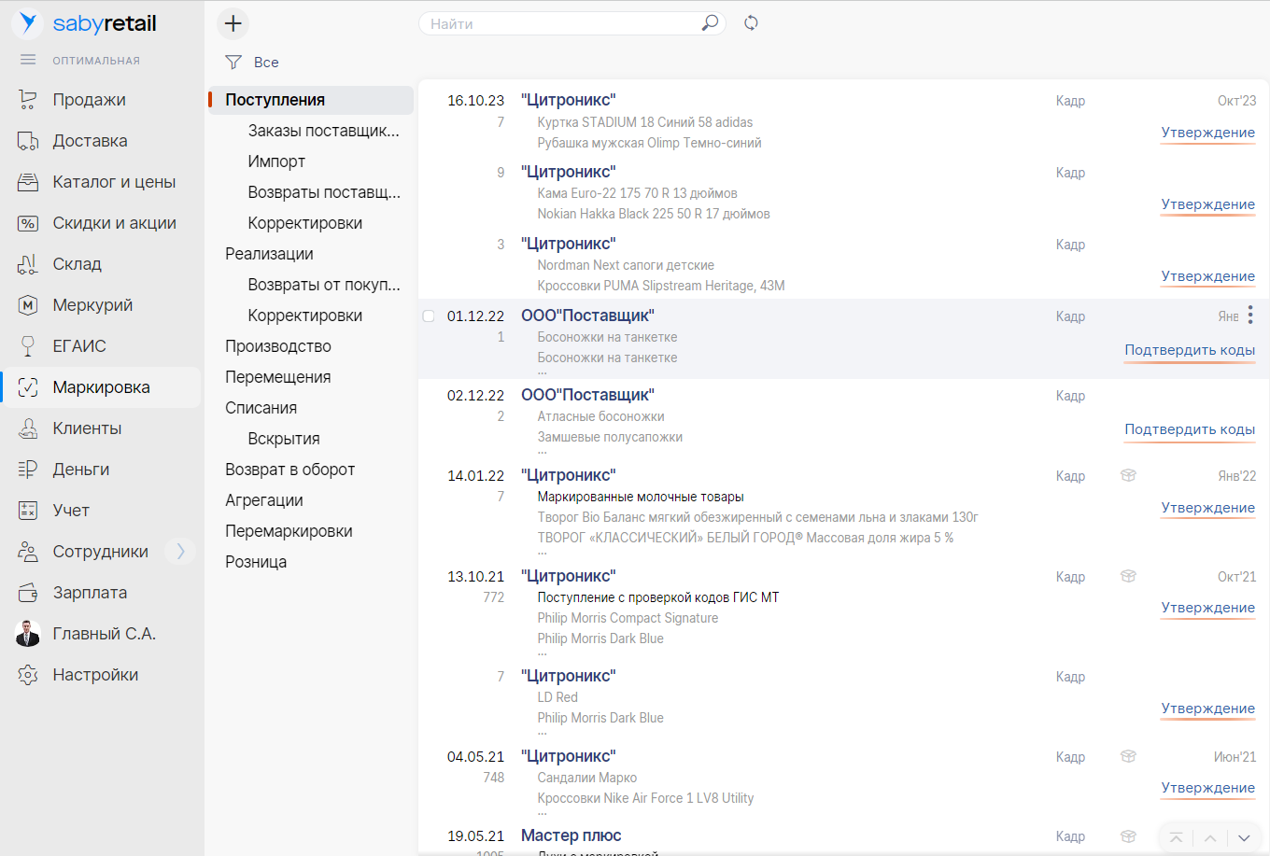Click the magnifier icon in search field
Image resolution: width=1270 pixels, height=856 pixels.
pyautogui.click(x=710, y=23)
